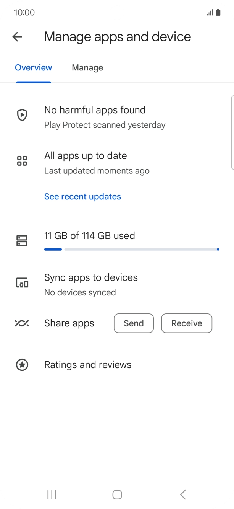Select the Overview tab

pos(34,68)
